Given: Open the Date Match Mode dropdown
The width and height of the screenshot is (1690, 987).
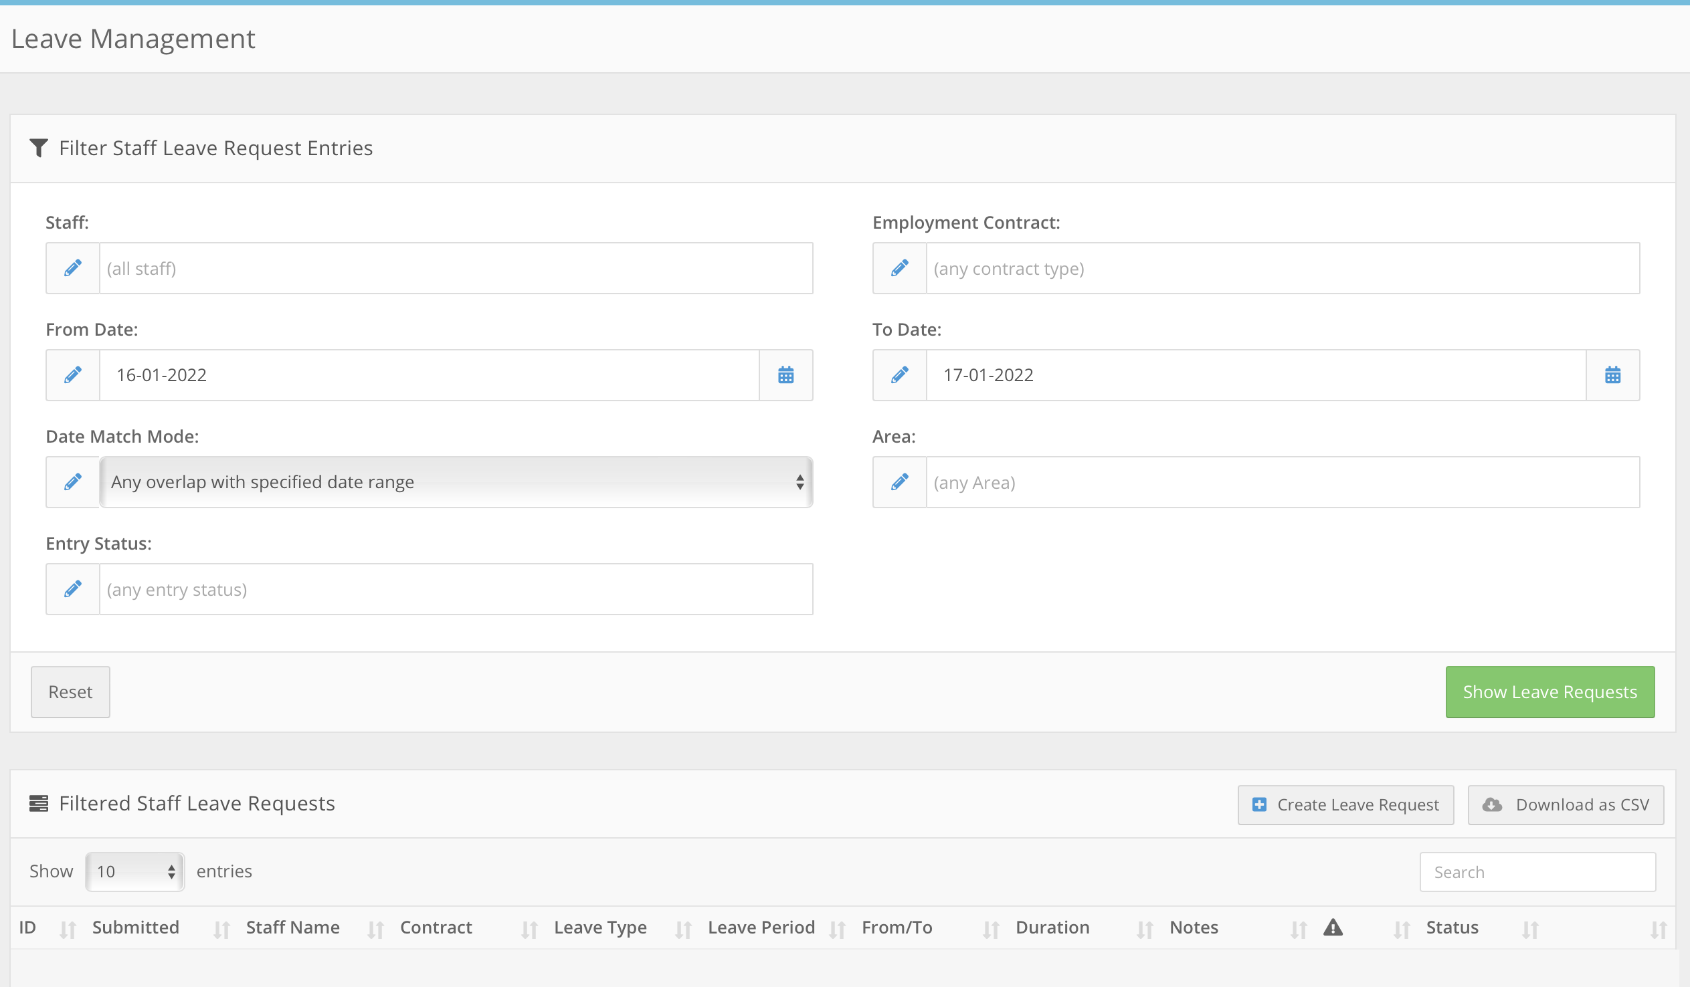Looking at the screenshot, I should pos(456,482).
